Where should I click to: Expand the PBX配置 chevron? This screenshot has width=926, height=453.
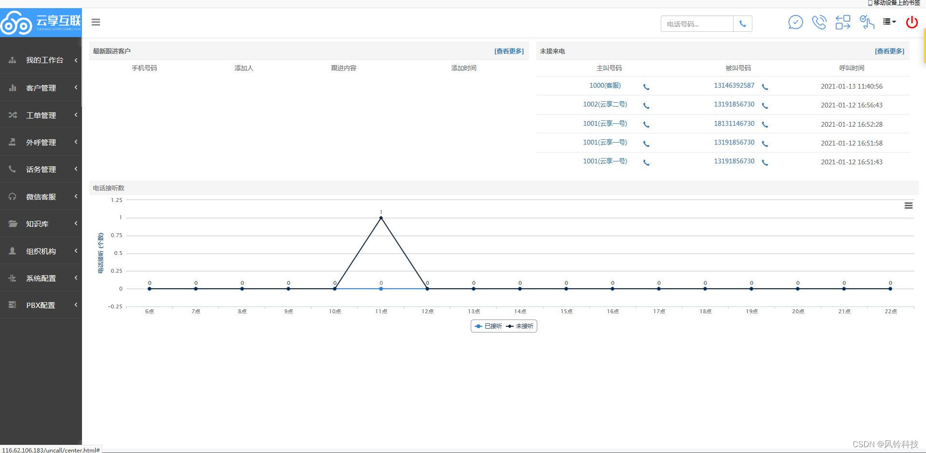click(x=76, y=305)
